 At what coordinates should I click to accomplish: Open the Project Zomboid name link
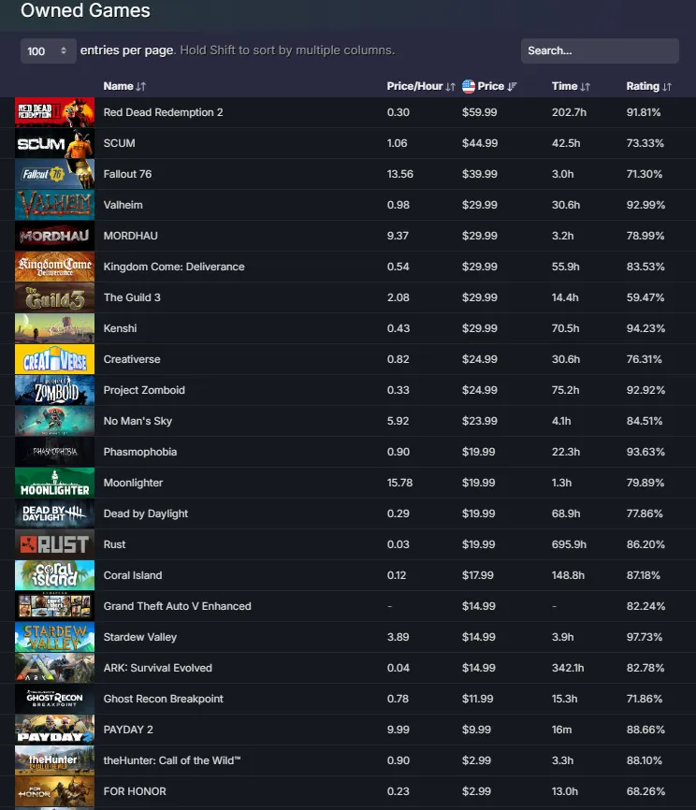[x=144, y=390]
